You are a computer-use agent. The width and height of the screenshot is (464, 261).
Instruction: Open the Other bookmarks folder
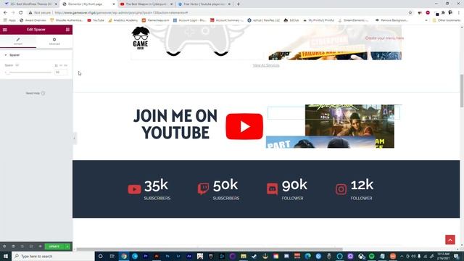447,20
